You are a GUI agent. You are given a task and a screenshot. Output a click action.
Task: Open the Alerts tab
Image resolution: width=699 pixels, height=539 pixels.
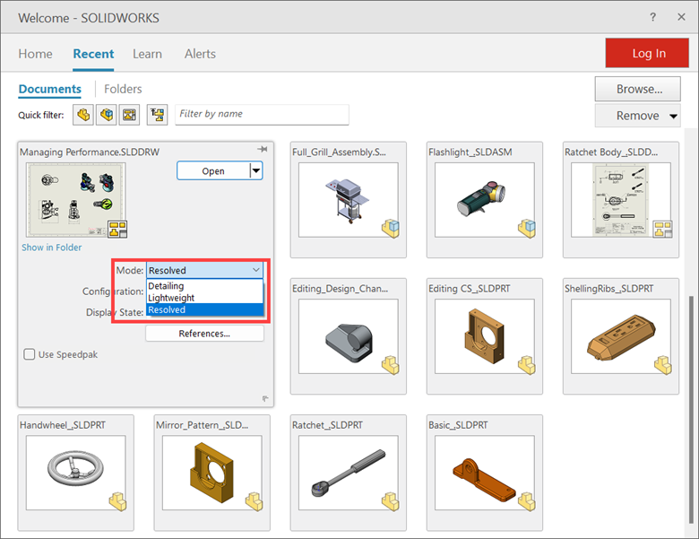(x=200, y=54)
